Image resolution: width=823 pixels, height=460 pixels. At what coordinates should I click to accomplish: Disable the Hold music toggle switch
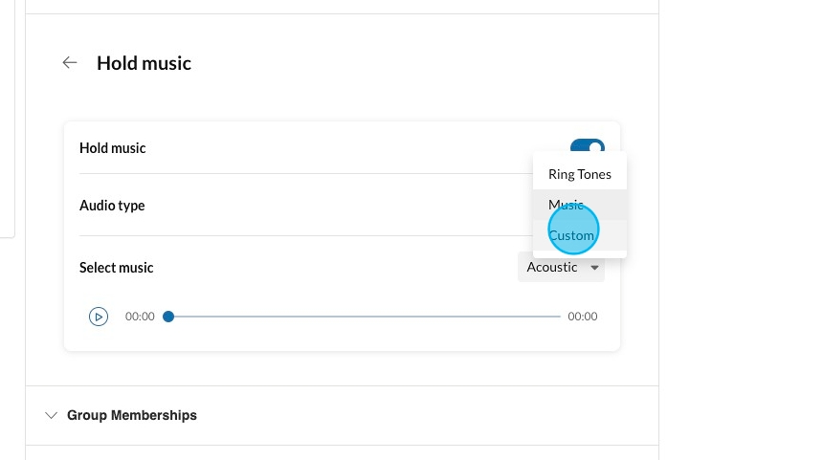point(588,147)
